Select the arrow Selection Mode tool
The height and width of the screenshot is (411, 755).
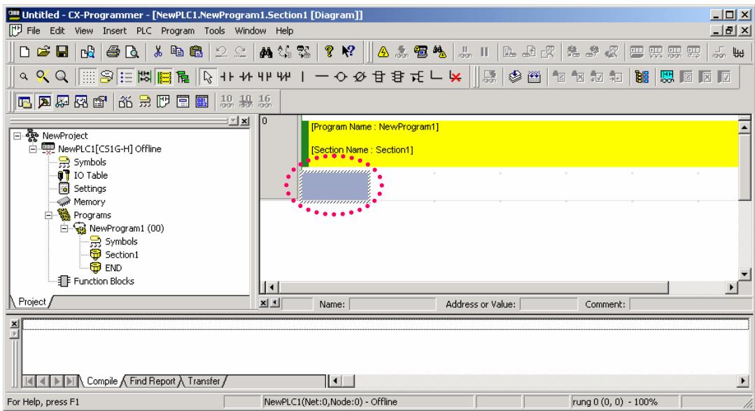click(208, 76)
